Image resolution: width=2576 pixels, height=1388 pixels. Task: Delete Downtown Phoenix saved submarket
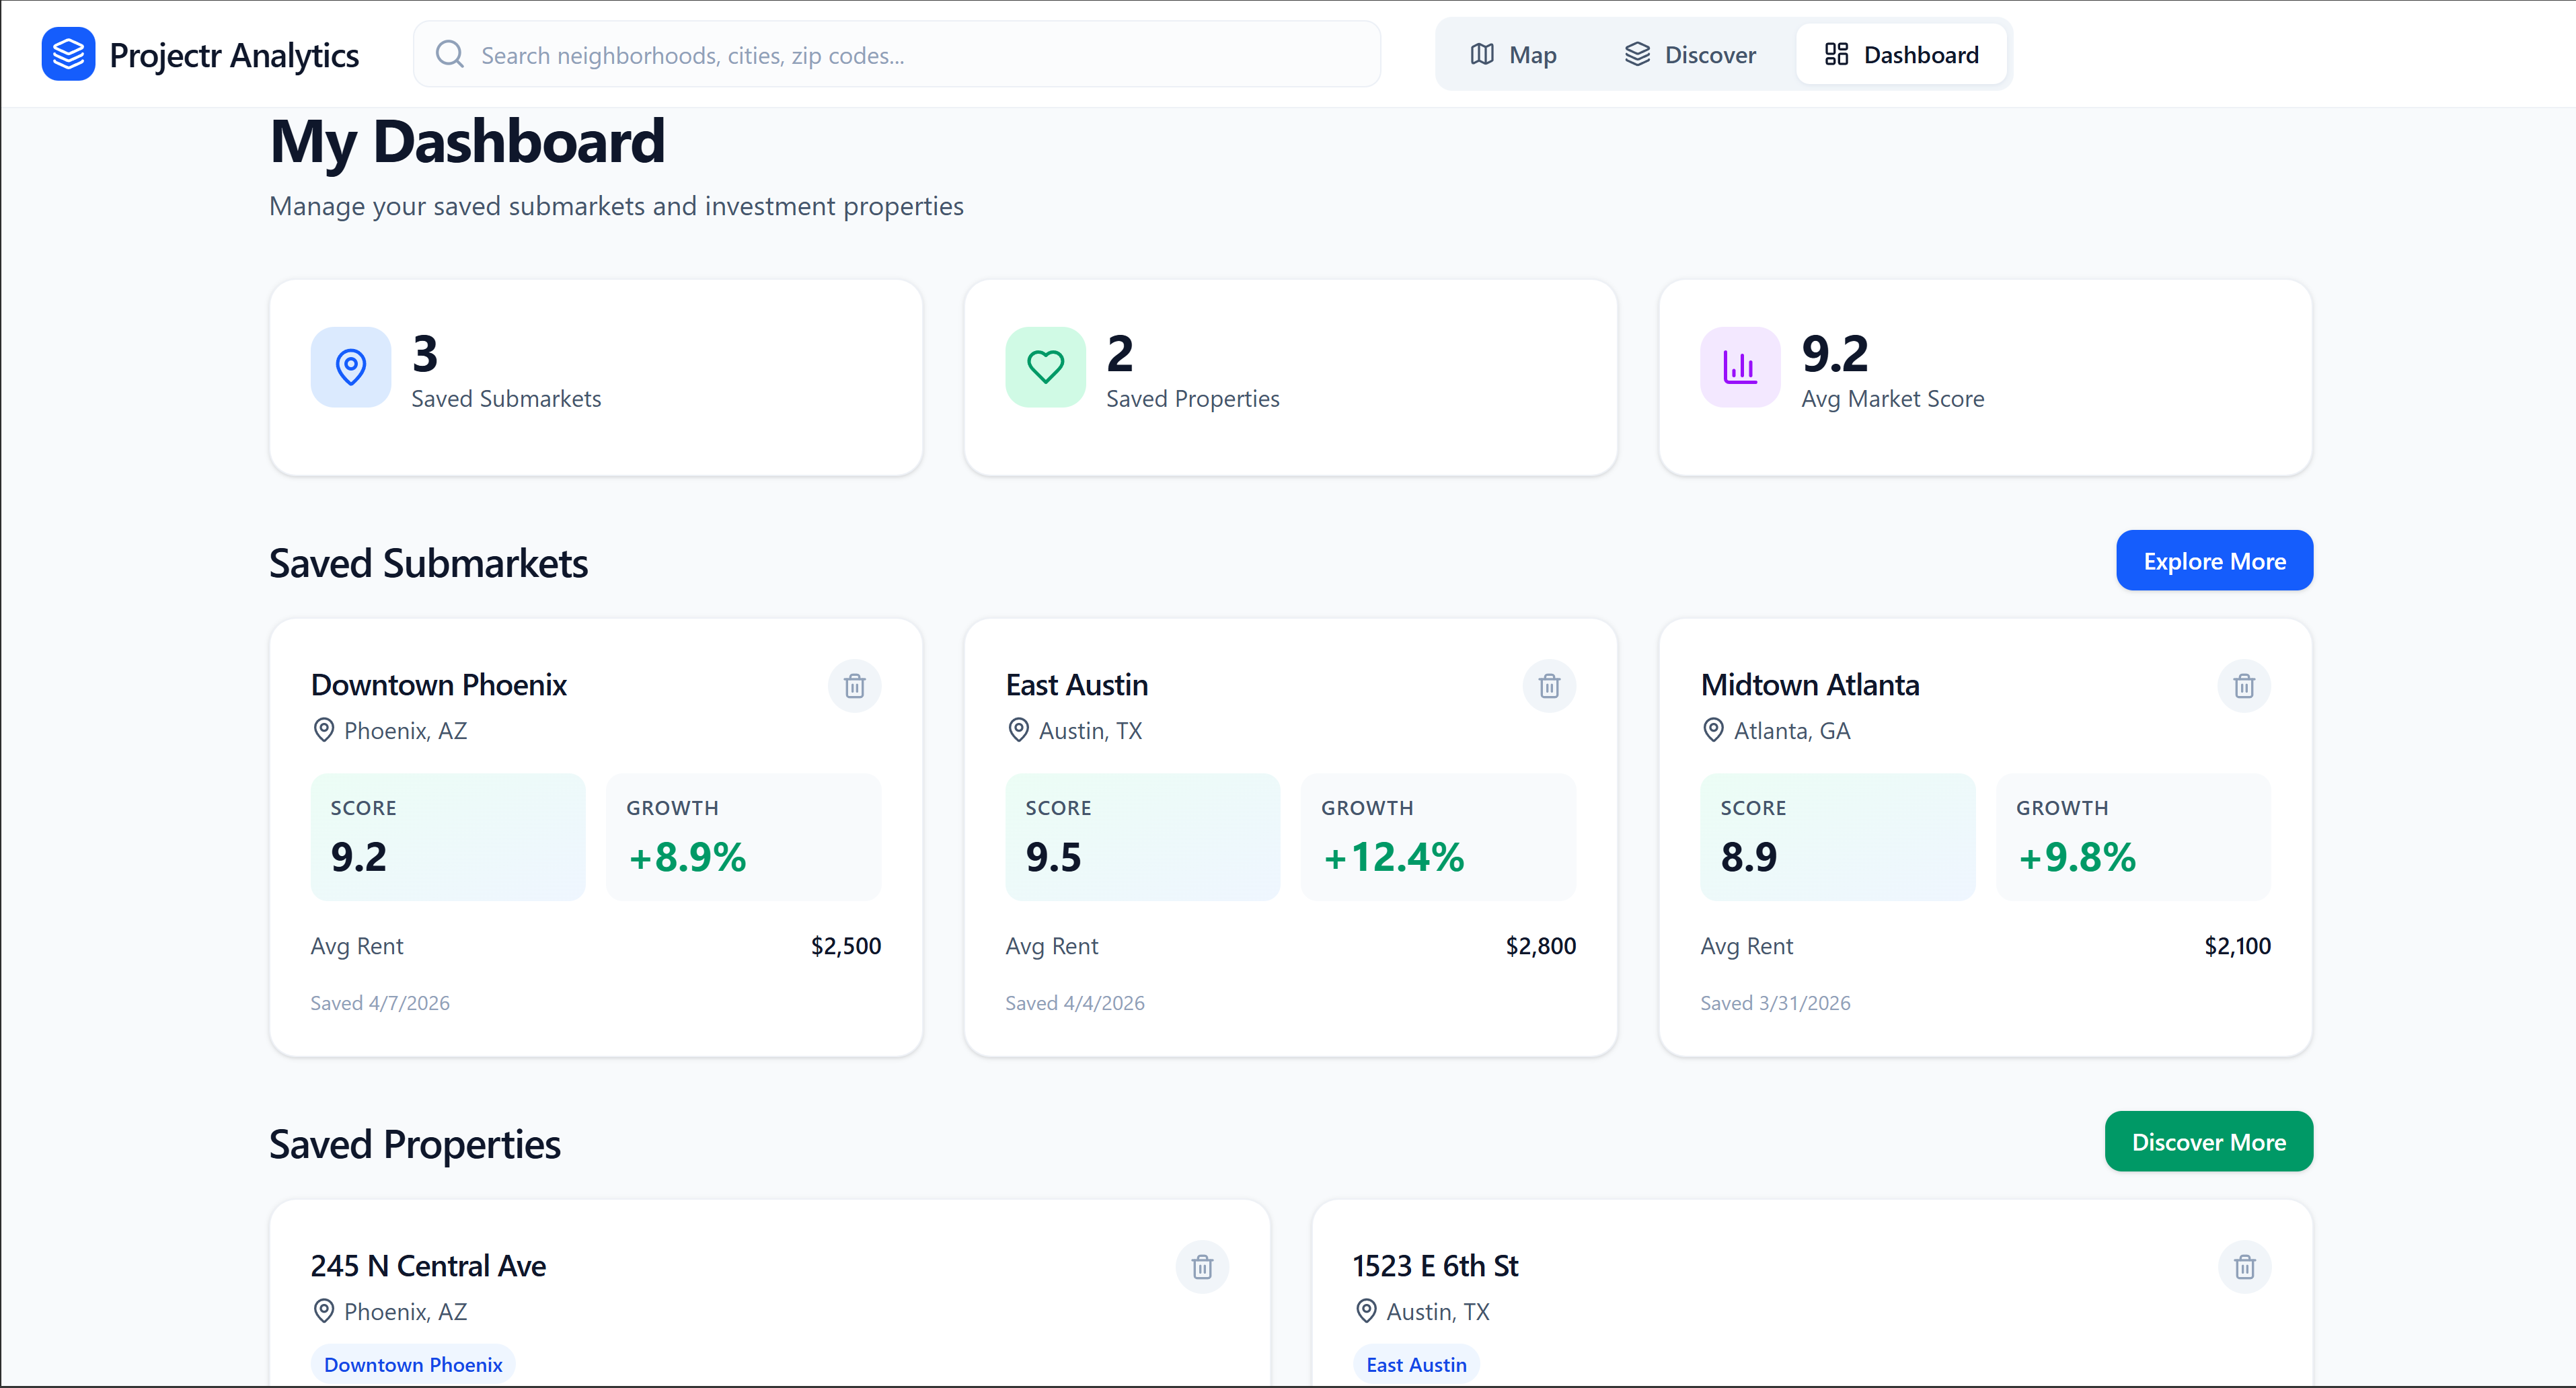854,686
